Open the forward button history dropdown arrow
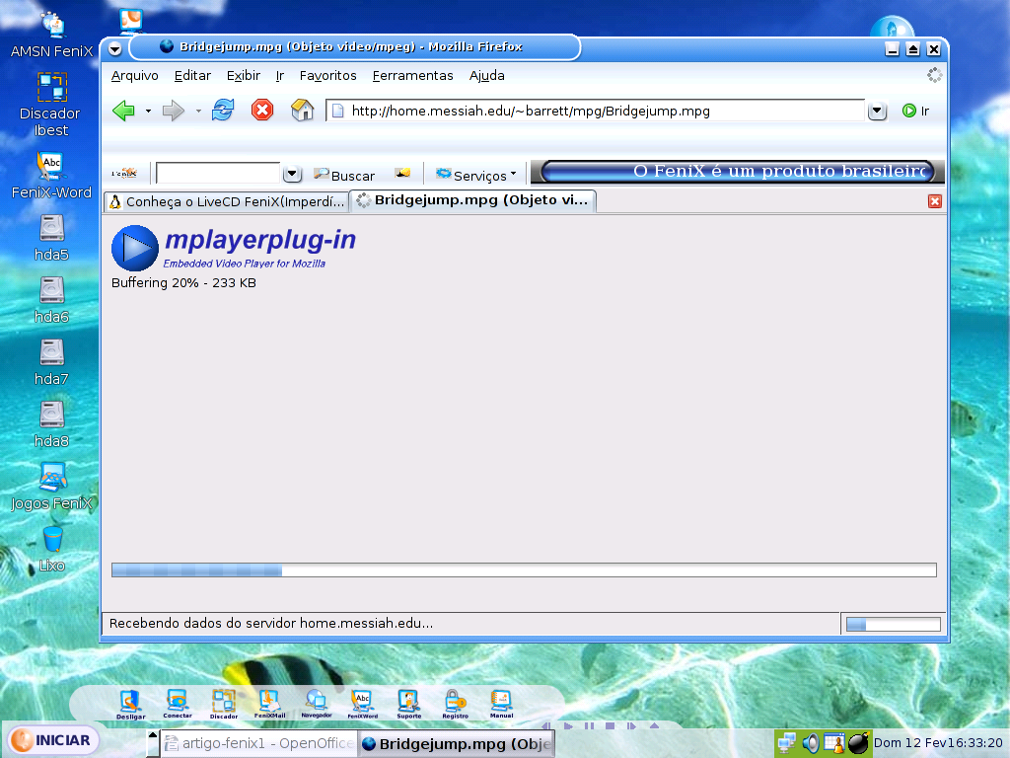Screen dimensions: 1010x758 pyautogui.click(x=198, y=111)
